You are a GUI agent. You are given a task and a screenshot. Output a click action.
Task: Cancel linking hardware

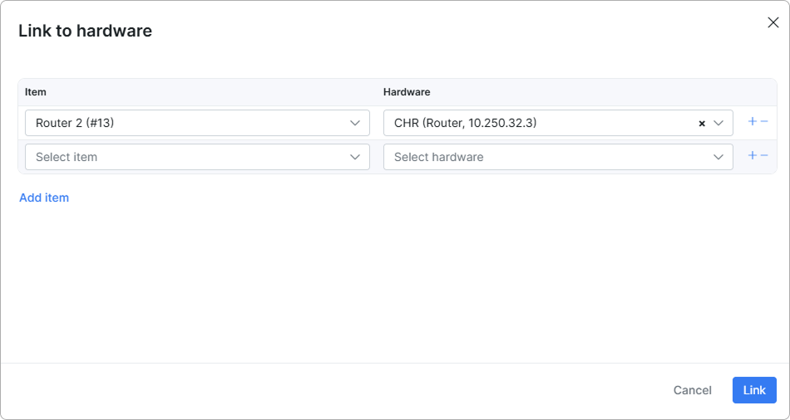pyautogui.click(x=692, y=390)
